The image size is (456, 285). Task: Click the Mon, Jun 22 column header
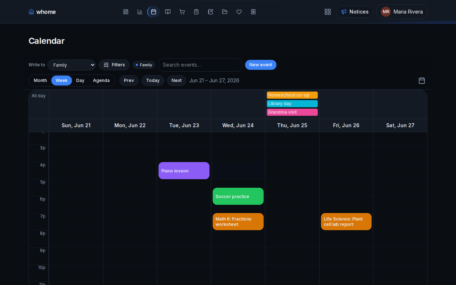(x=130, y=125)
